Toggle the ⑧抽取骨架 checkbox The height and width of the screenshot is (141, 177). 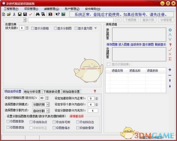78,128
